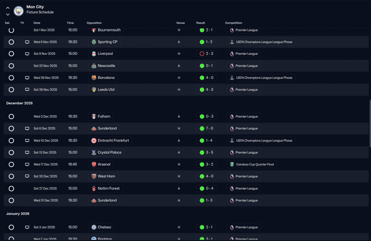This screenshot has width=371, height=241.
Task: Click the Arsenal club crest icon
Action: [x=94, y=164]
